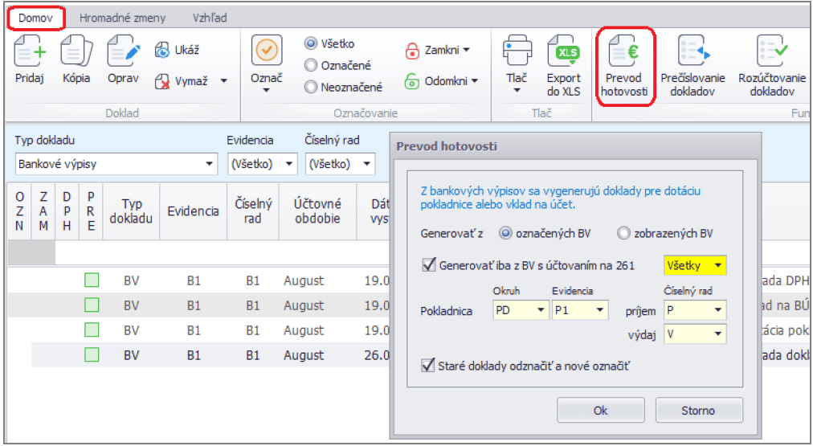Image resolution: width=813 pixels, height=446 pixels.
Task: Open the Vzhľad ribbon tab
Action: click(210, 17)
